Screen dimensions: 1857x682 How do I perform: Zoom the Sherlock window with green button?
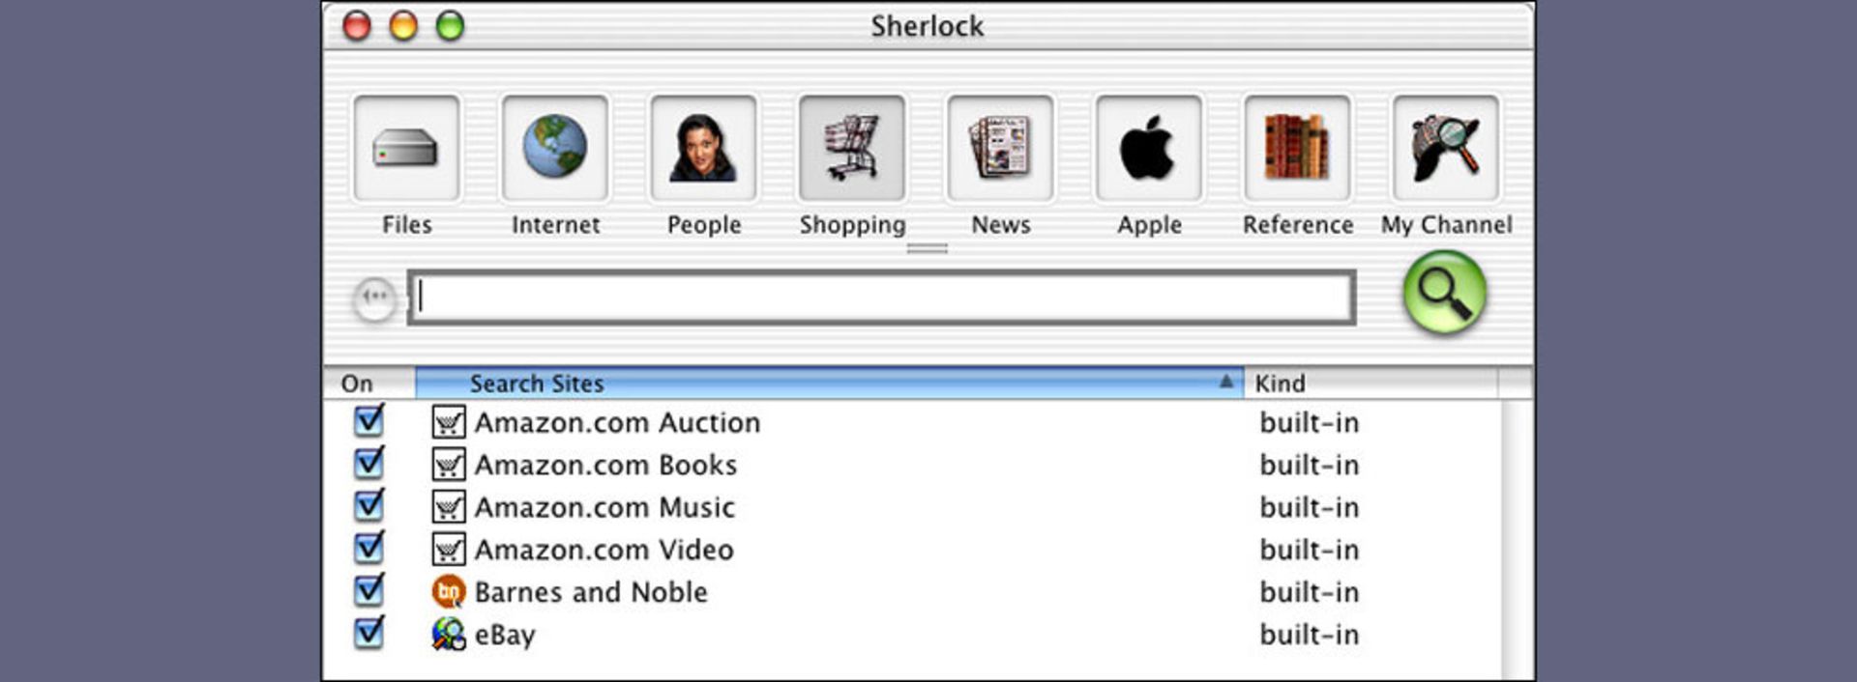coord(450,26)
